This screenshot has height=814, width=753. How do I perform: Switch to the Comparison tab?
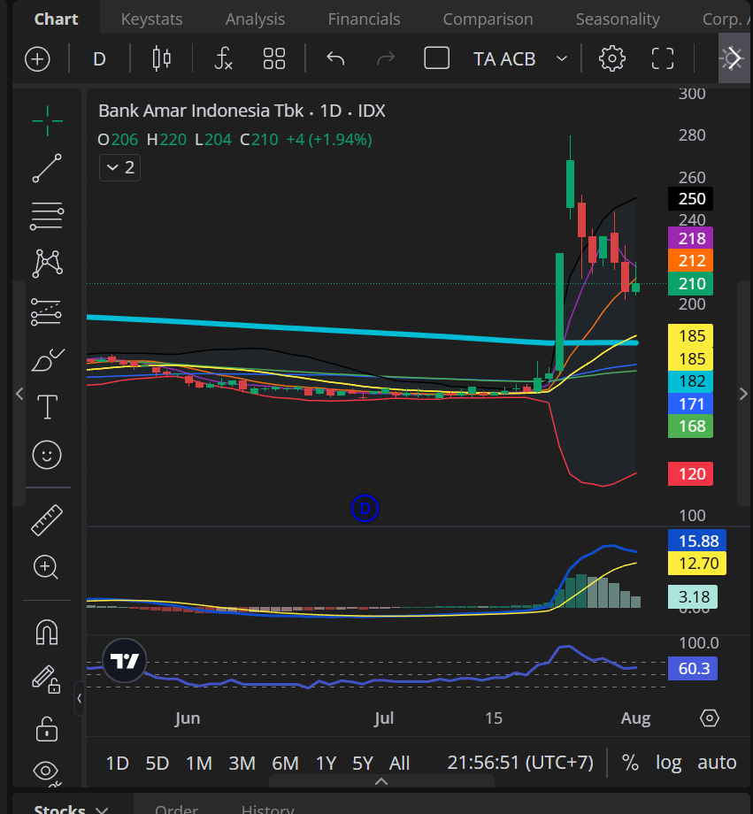tap(488, 19)
